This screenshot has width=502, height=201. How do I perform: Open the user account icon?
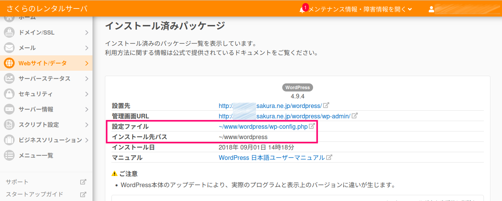(x=431, y=9)
